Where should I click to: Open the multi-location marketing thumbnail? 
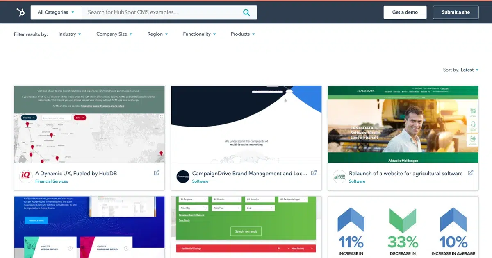pos(246,124)
